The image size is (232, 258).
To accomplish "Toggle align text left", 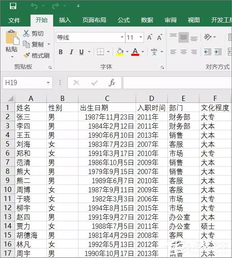I will [x=173, y=52].
